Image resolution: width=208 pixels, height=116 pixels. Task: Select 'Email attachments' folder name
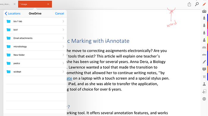[x=23, y=38]
